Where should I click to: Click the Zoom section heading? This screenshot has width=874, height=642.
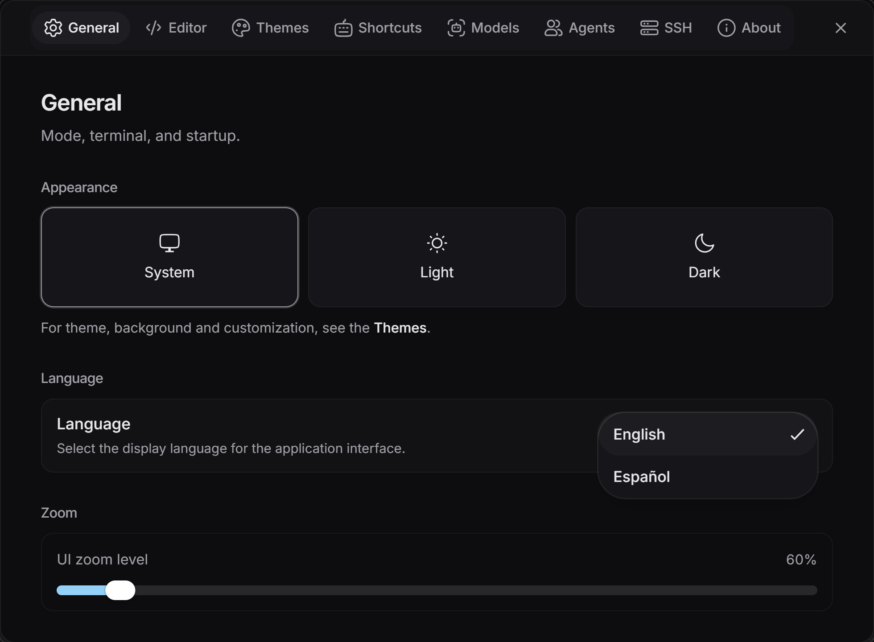click(59, 513)
